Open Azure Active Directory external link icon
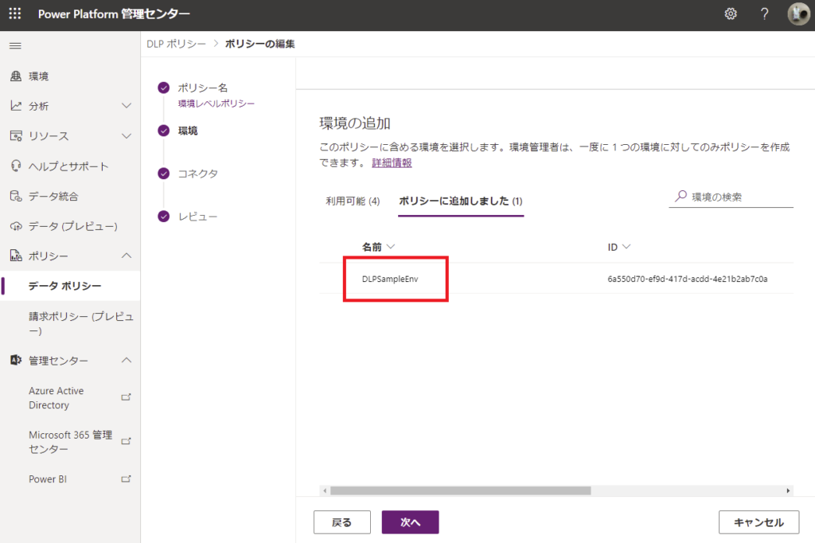The width and height of the screenshot is (815, 543). (x=126, y=397)
